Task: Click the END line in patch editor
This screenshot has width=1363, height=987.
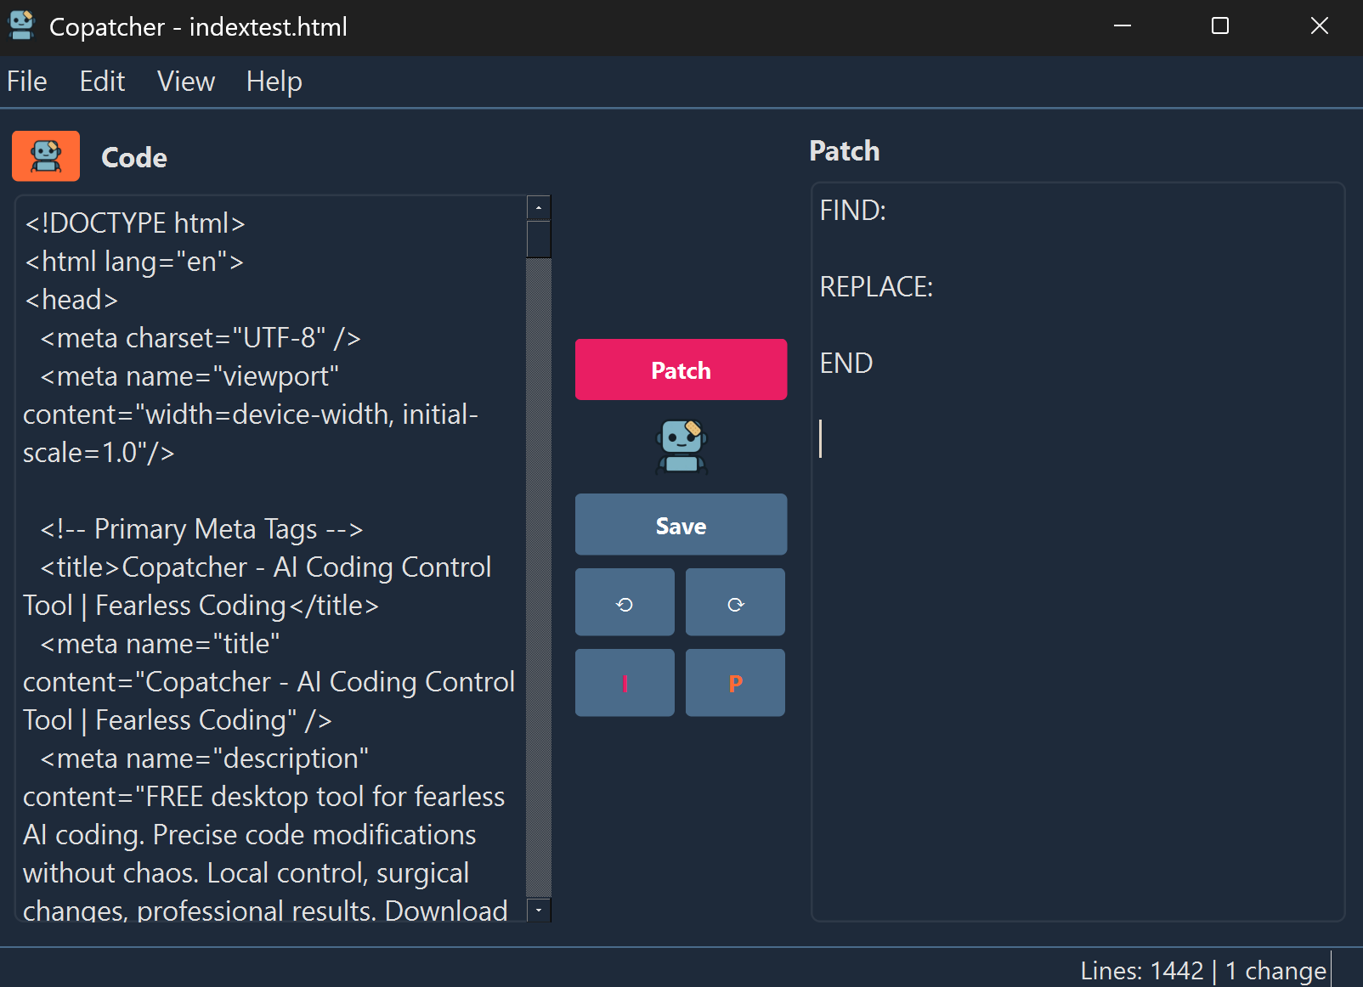Action: click(x=846, y=364)
